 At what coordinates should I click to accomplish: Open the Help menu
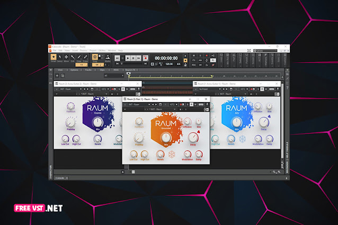point(120,50)
